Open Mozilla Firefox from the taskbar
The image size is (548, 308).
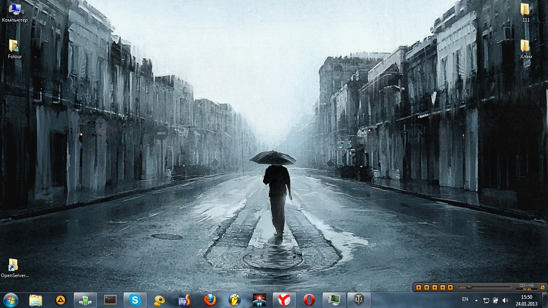(x=209, y=300)
